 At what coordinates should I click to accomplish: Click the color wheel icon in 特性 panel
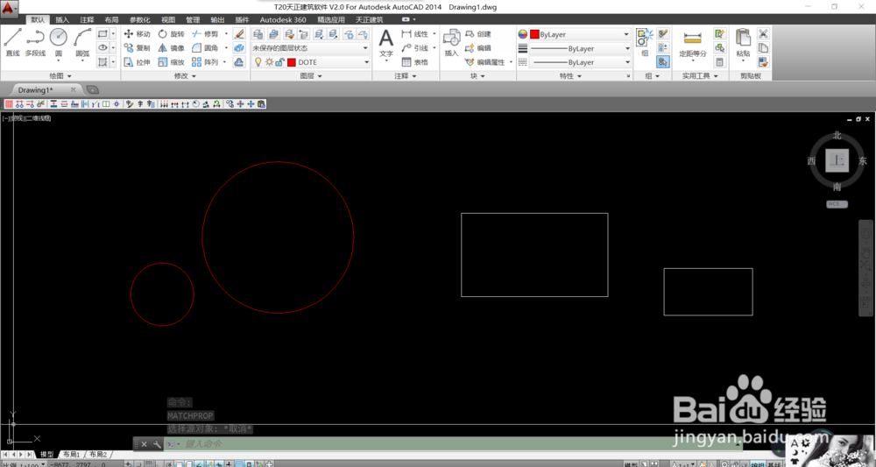pyautogui.click(x=522, y=34)
